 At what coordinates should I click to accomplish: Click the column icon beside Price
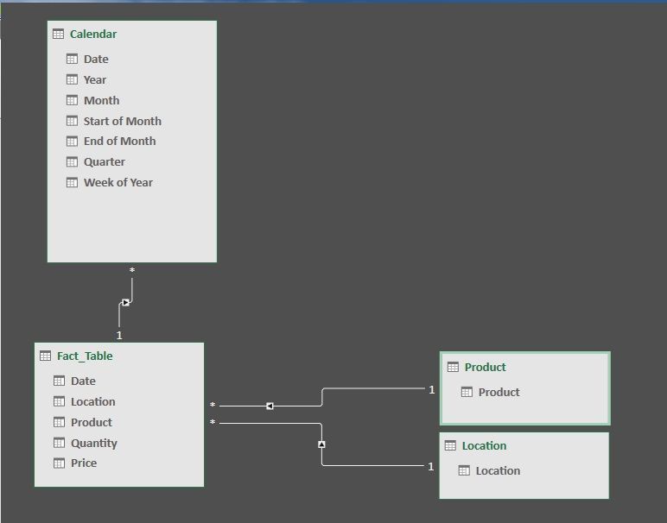(59, 463)
